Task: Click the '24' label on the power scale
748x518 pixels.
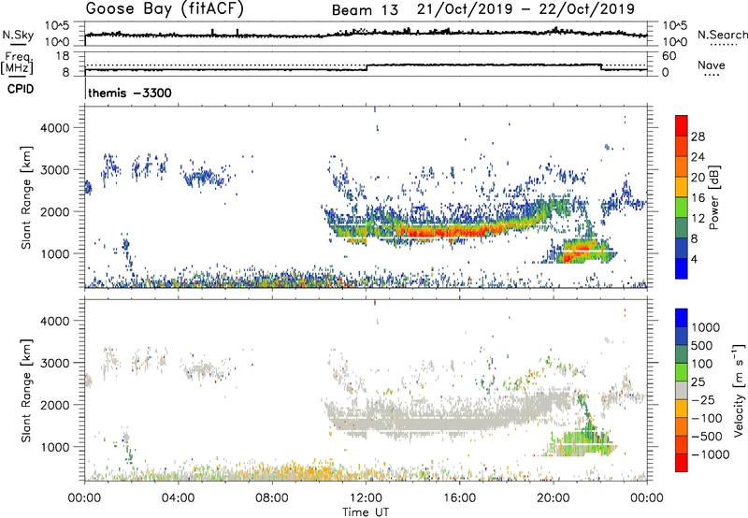Action: (x=698, y=157)
